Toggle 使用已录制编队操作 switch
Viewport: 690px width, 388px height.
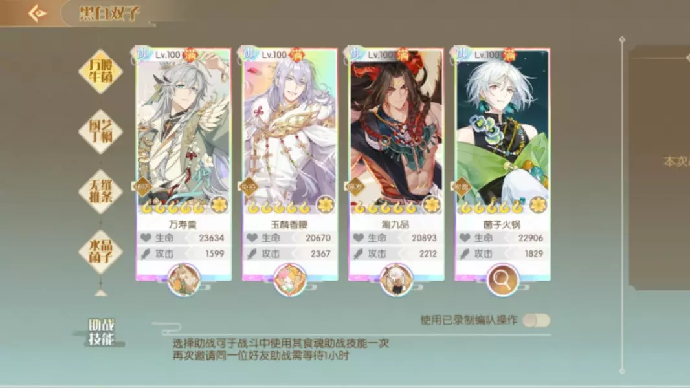click(537, 320)
